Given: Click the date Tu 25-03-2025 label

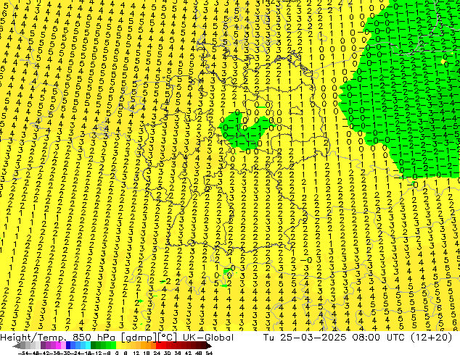Looking at the screenshot, I should pyautogui.click(x=303, y=338).
